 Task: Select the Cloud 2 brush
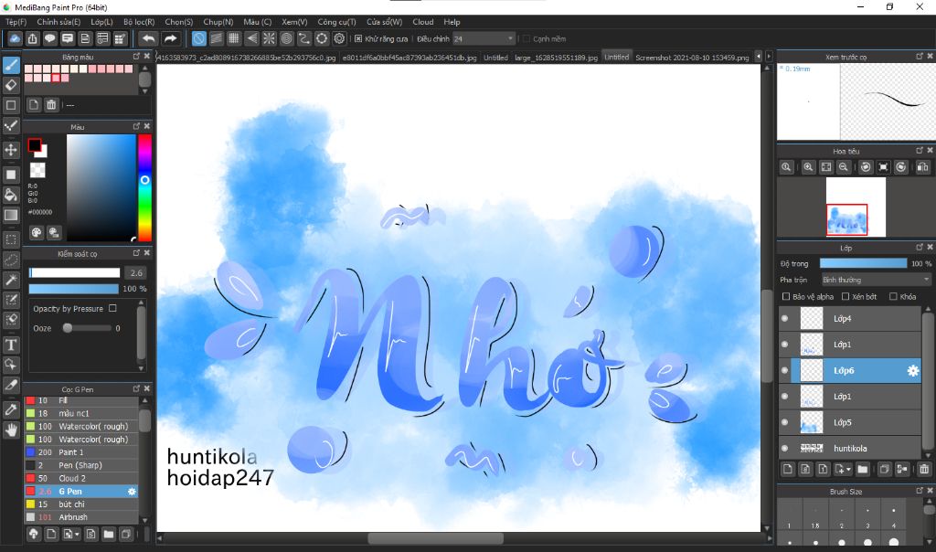coord(81,479)
